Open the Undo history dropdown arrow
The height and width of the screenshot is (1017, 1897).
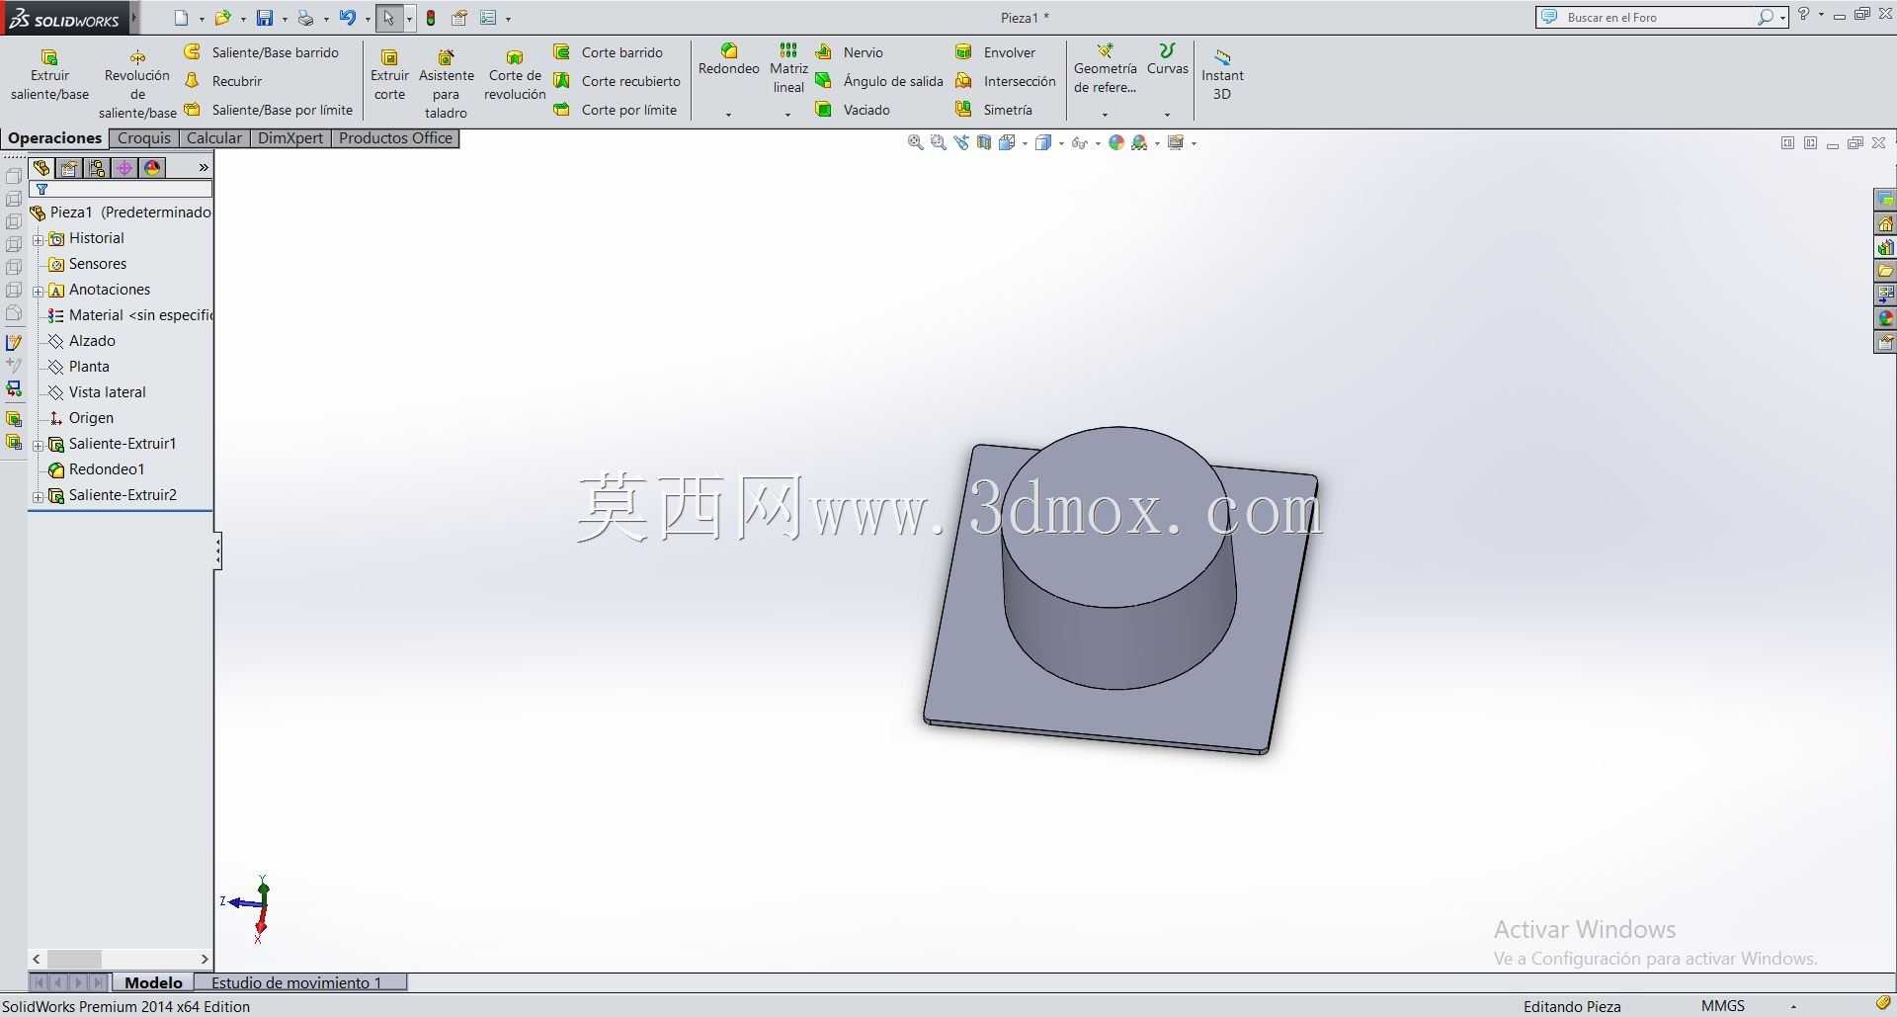368,19
